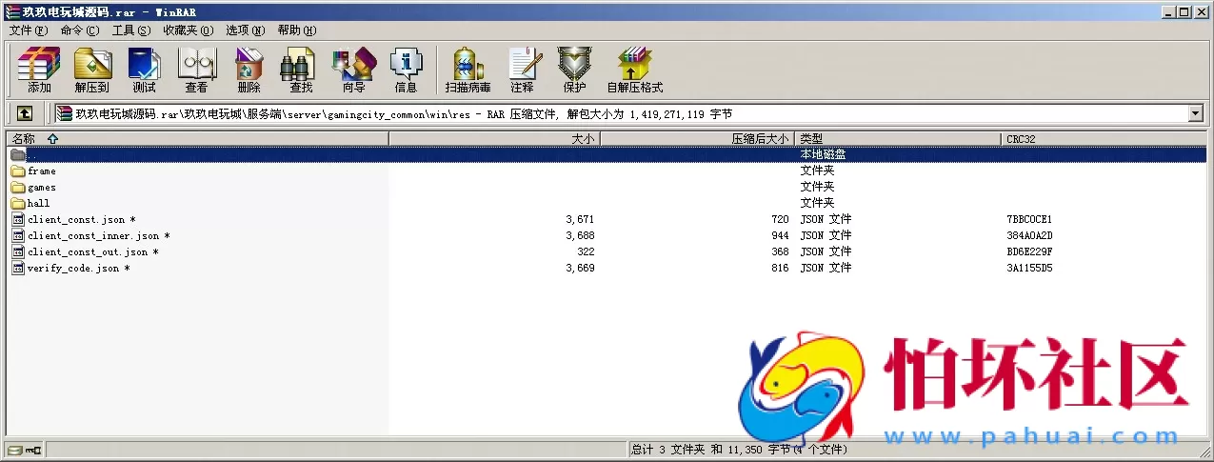The height and width of the screenshot is (462, 1214).
Task: Click the Extract To (解压到) icon
Action: click(x=91, y=70)
